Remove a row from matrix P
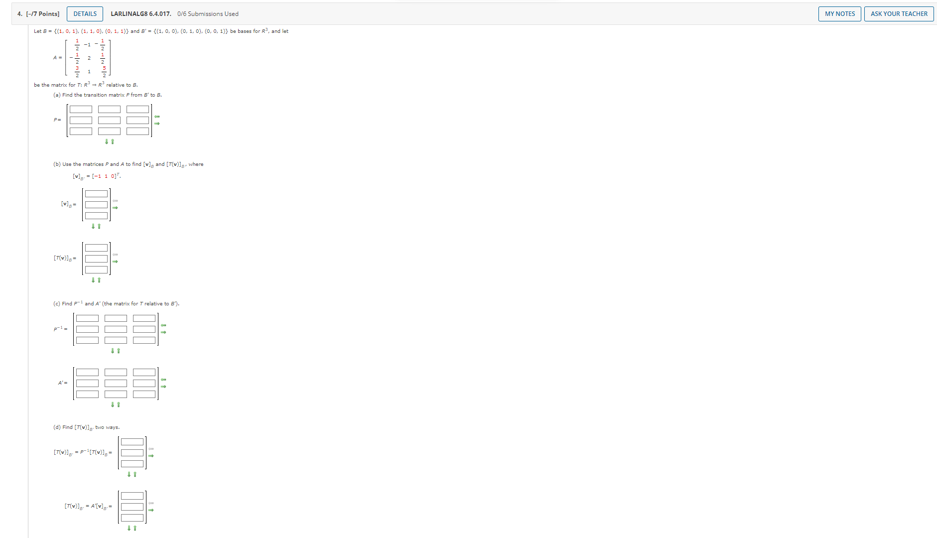 pyautogui.click(x=113, y=142)
